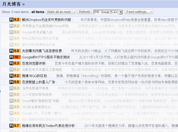Image resolution: width=178 pixels, height=132 pixels.
Task: Click the » arrow after 月光博客
Action: [23, 4]
